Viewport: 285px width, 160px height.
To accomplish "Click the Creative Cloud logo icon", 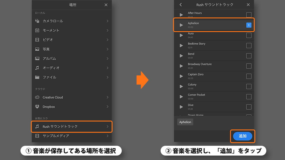I will click(37, 97).
